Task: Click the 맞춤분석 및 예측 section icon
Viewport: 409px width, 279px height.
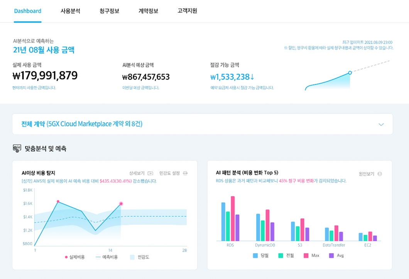Action: 17,148
